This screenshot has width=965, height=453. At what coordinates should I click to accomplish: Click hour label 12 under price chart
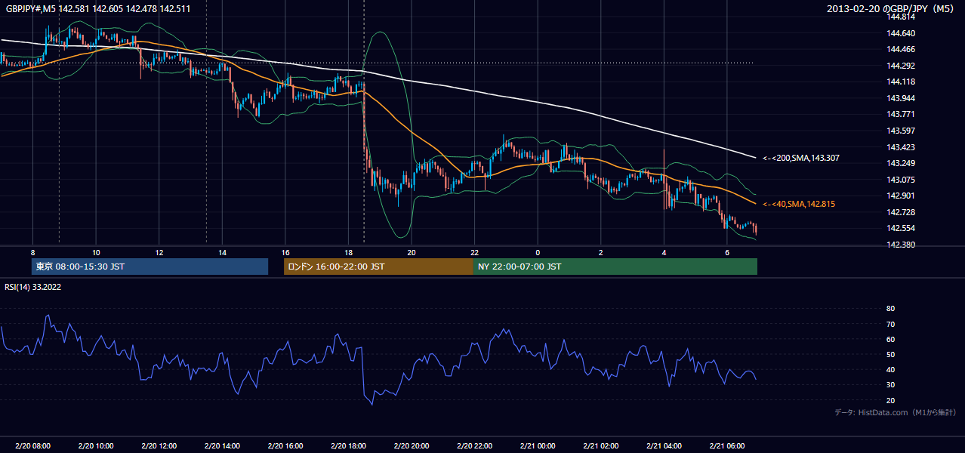[159, 252]
